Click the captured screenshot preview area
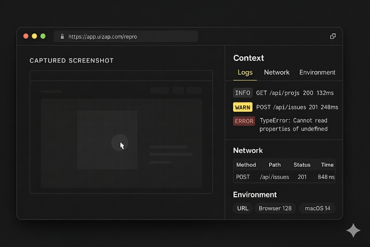The width and height of the screenshot is (370, 247). [x=121, y=132]
